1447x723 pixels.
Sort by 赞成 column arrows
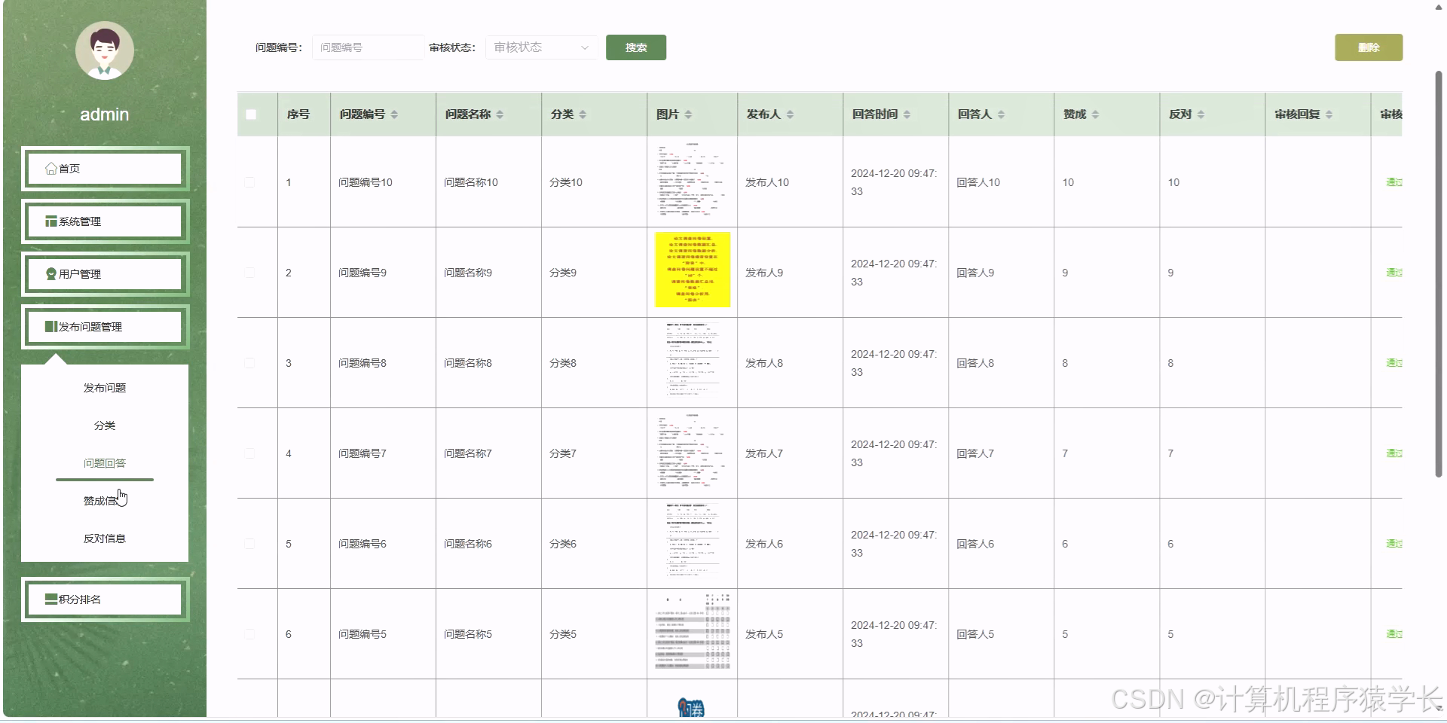click(1095, 114)
